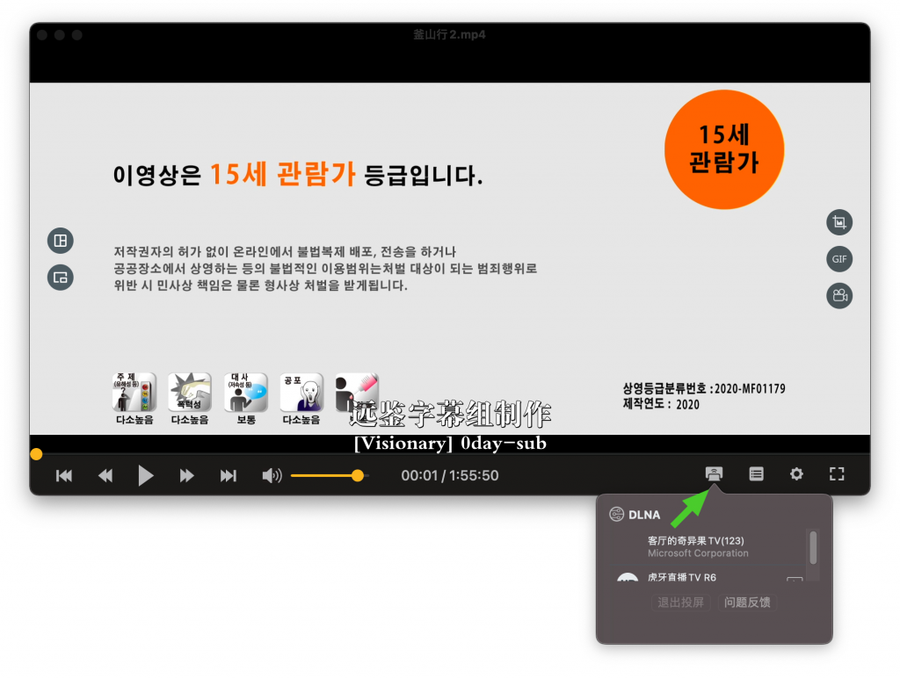Viewport: 900px width, 679px height.
Task: Open the split-screen layout icon on the left
Action: click(60, 240)
